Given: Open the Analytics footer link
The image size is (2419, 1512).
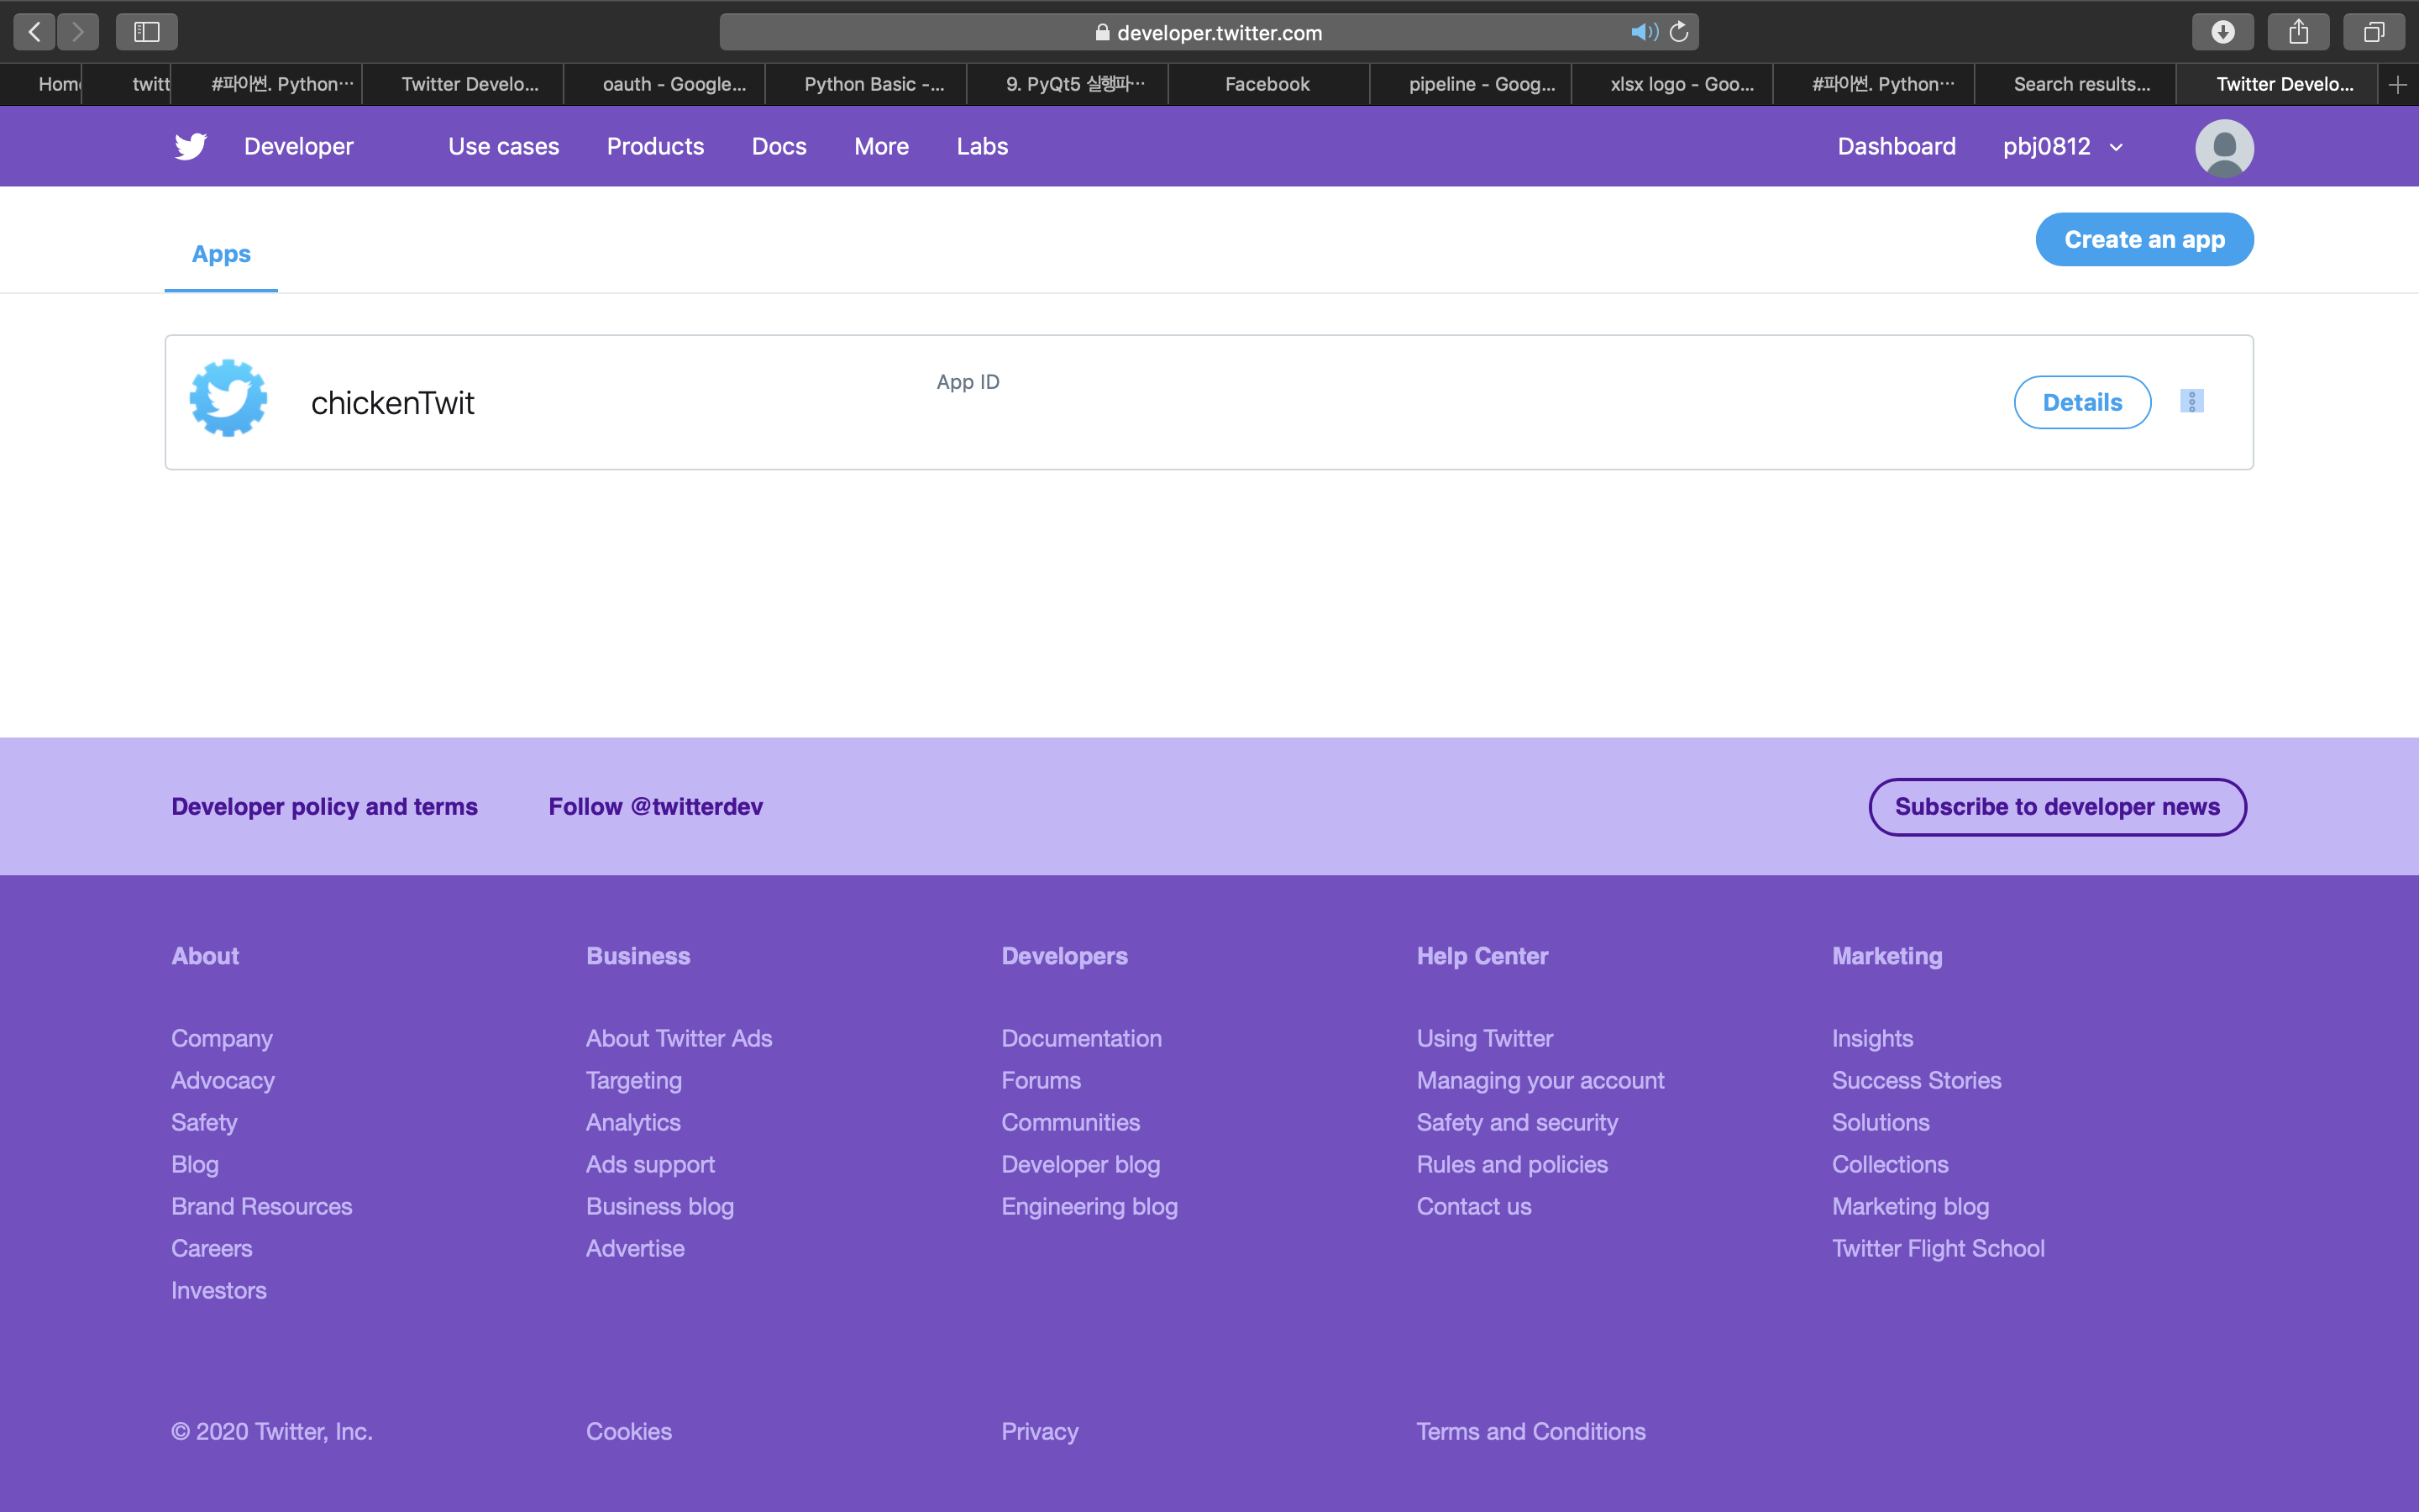Looking at the screenshot, I should pyautogui.click(x=632, y=1122).
